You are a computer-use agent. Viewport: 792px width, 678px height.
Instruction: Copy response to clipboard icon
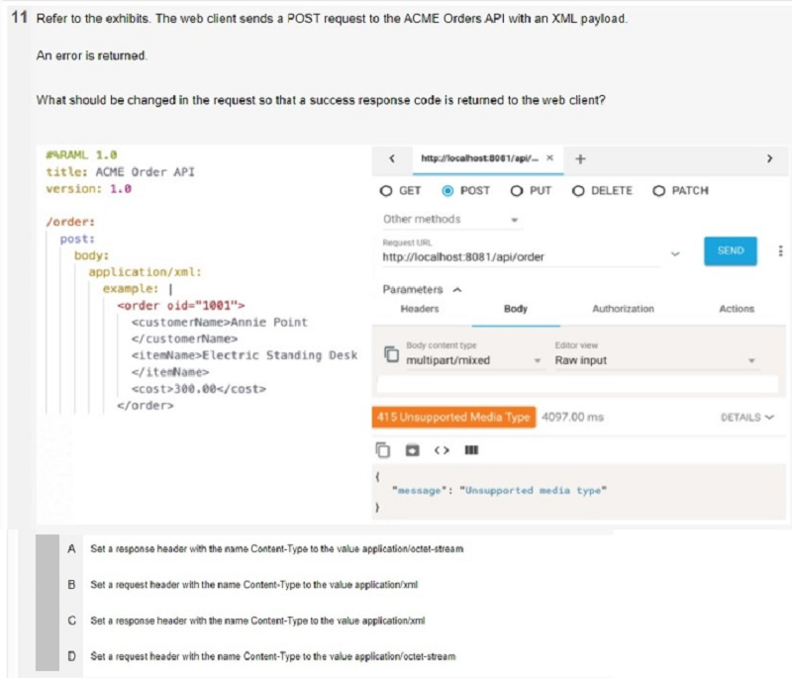coord(382,449)
